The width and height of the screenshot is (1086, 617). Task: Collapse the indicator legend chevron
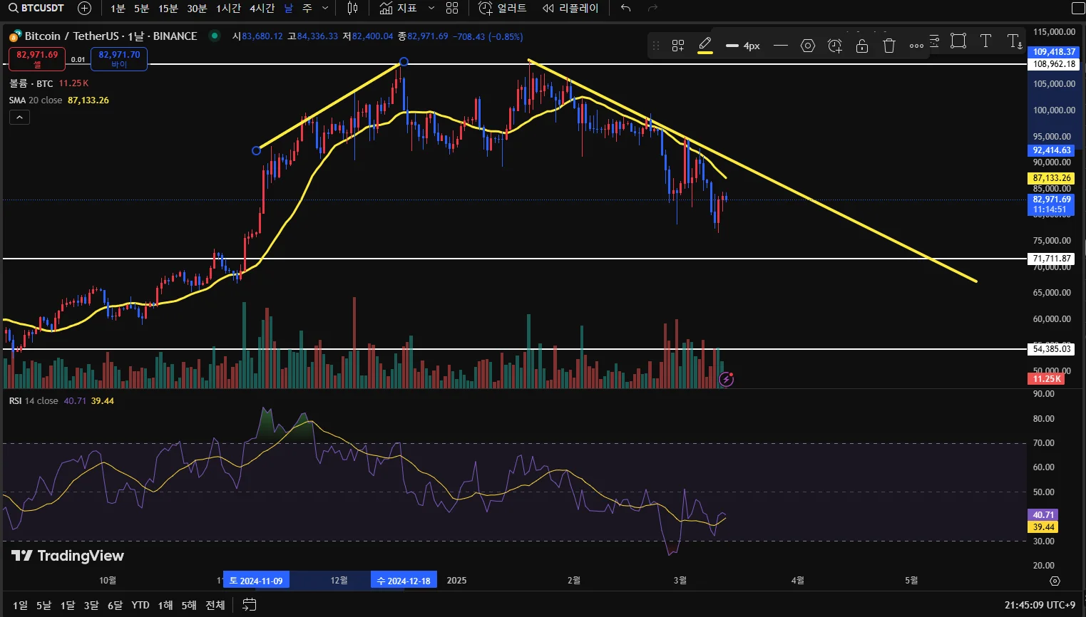(19, 118)
